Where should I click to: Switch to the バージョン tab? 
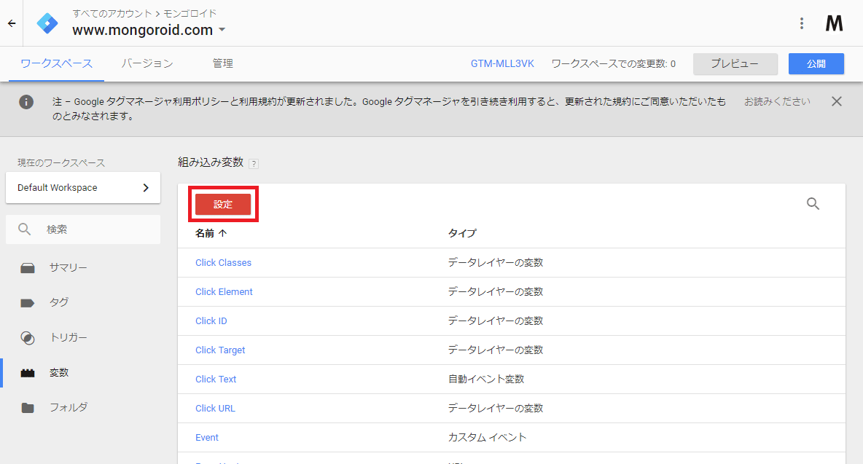[x=147, y=64]
